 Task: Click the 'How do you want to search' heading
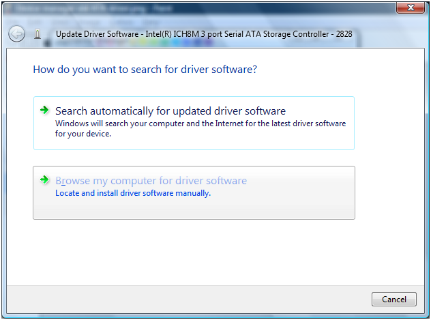click(145, 70)
